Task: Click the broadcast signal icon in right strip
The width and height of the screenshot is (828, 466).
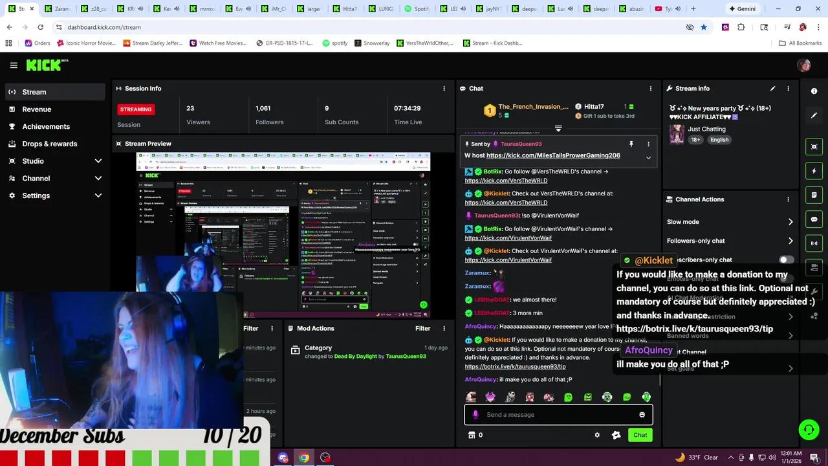Action: pyautogui.click(x=814, y=243)
